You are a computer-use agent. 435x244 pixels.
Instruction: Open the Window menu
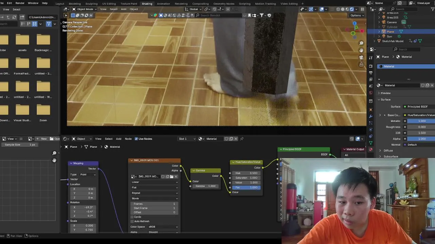tap(33, 3)
